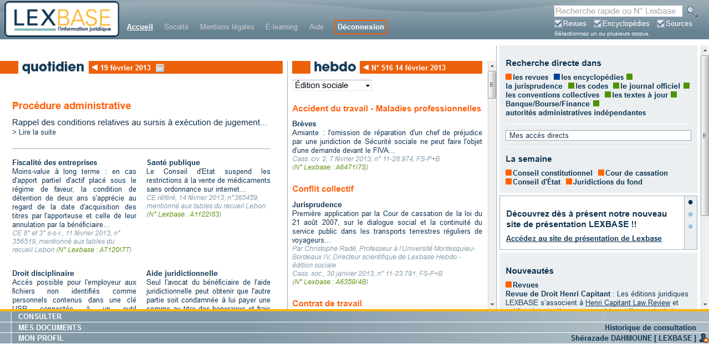Click user name 'Shérazade DAHMOUNE [ LEXBASE ]'
The width and height of the screenshot is (709, 344).
[x=634, y=338]
